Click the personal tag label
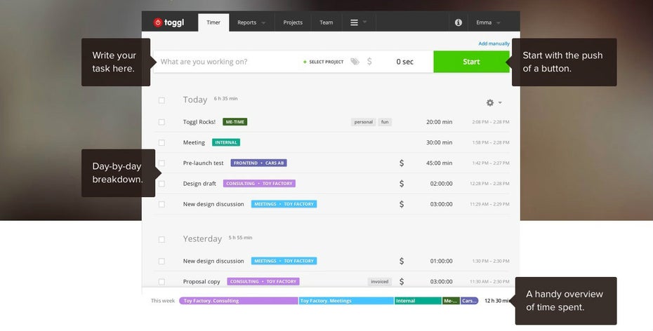Viewport: 653px width, 331px height. (x=364, y=122)
